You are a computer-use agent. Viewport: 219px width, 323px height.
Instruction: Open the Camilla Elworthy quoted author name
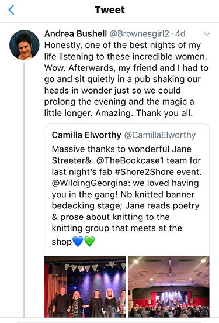coord(86,135)
